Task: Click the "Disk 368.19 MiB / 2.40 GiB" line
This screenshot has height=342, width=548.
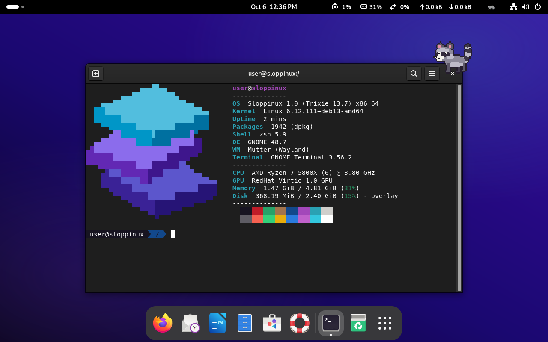Action: coord(315,196)
